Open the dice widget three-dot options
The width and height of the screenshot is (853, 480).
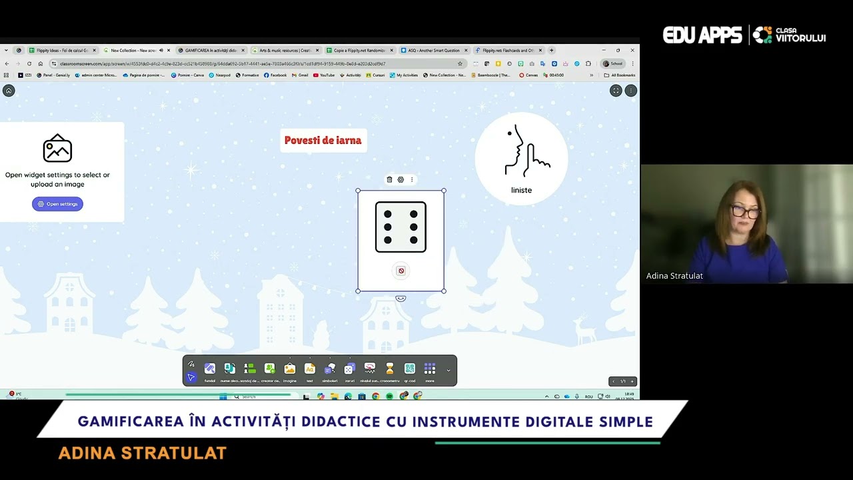412,179
